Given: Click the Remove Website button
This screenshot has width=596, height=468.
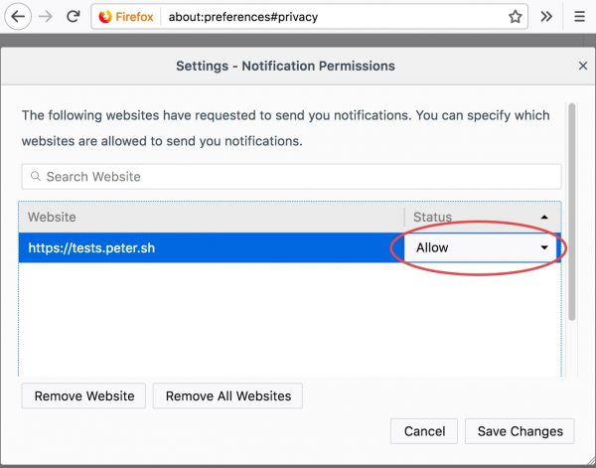Looking at the screenshot, I should tap(84, 395).
